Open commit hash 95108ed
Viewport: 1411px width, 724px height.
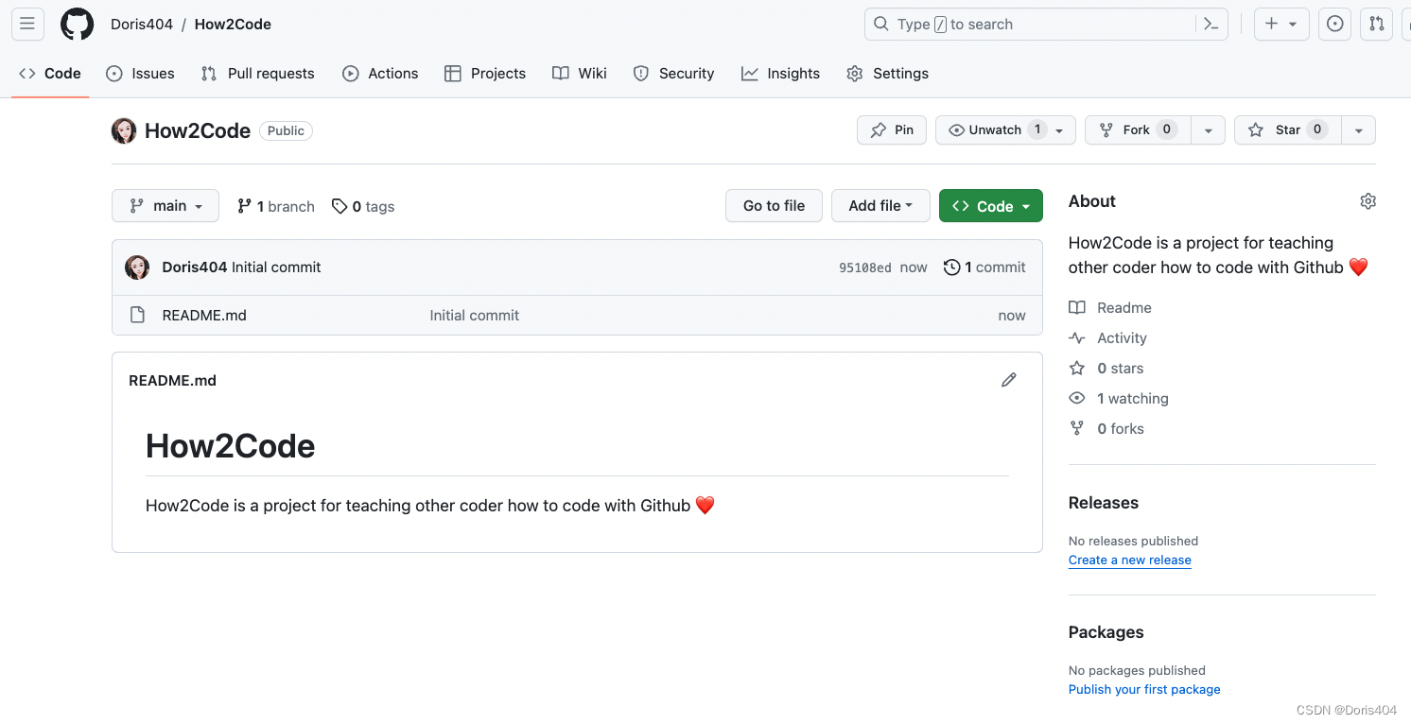coord(865,267)
